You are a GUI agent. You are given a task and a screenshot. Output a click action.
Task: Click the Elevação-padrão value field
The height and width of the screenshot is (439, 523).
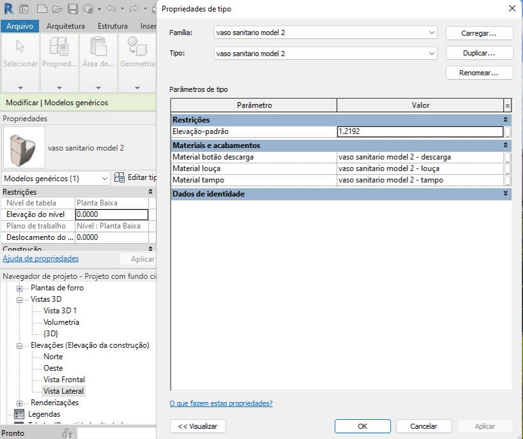pos(420,131)
